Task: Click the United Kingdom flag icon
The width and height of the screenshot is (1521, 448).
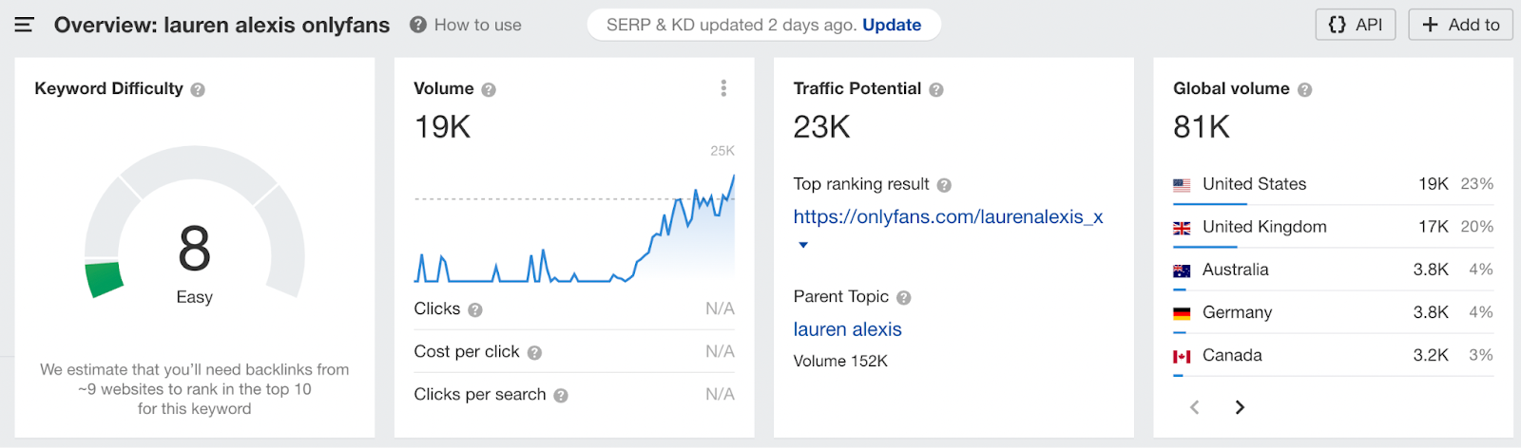Action: pos(1182,228)
